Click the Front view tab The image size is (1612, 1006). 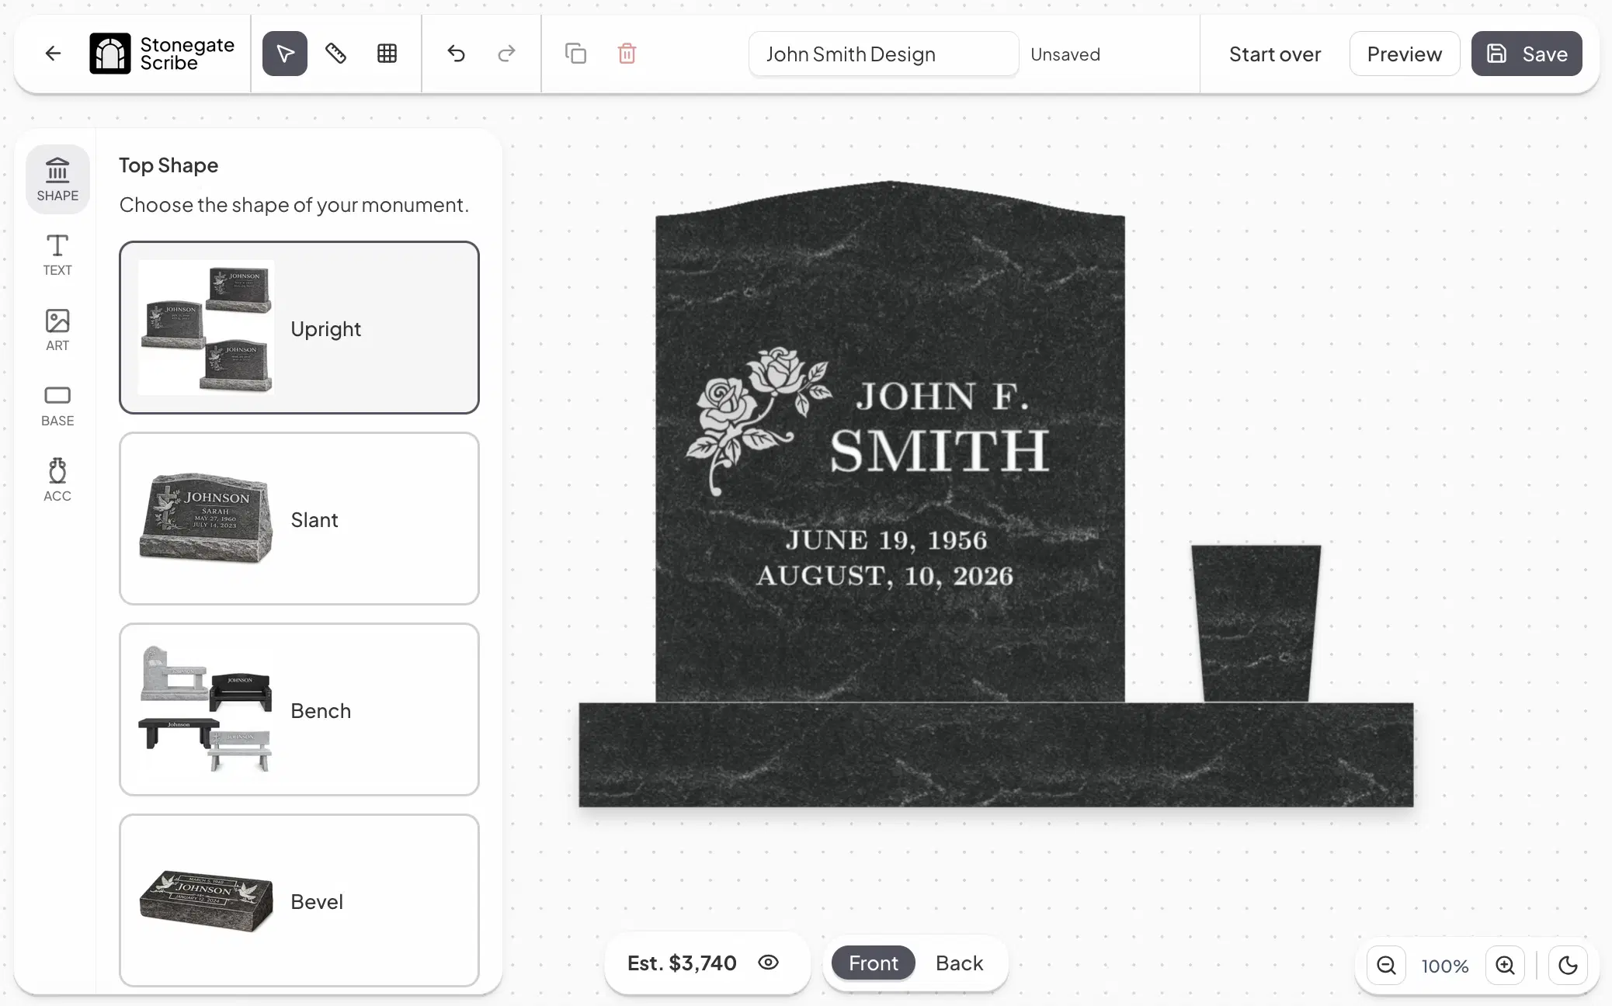click(x=872, y=963)
